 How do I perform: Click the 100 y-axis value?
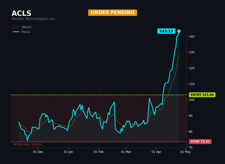coord(192,100)
